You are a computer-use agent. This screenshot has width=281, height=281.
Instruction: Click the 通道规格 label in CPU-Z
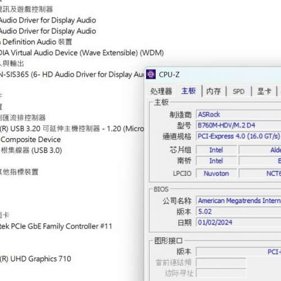pyautogui.click(x=177, y=136)
